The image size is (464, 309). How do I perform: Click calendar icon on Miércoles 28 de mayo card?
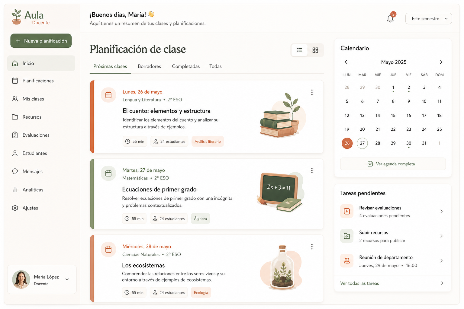pyautogui.click(x=108, y=250)
